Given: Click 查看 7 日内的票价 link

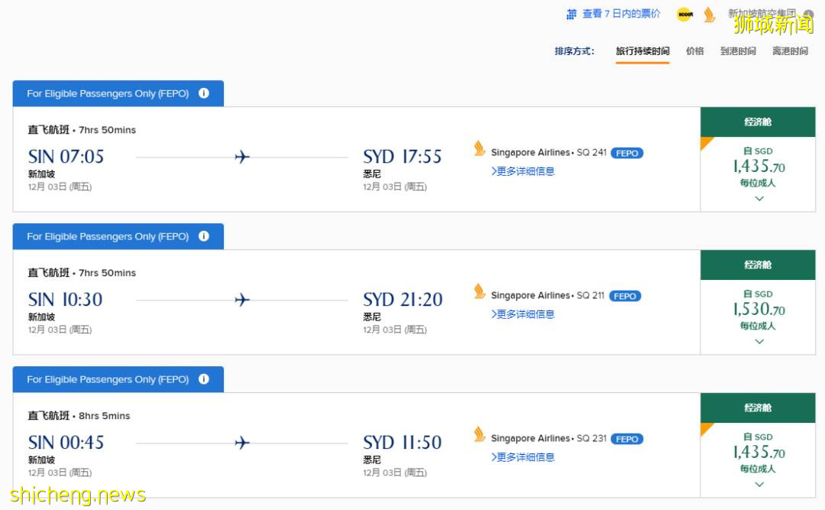Looking at the screenshot, I should [x=621, y=14].
